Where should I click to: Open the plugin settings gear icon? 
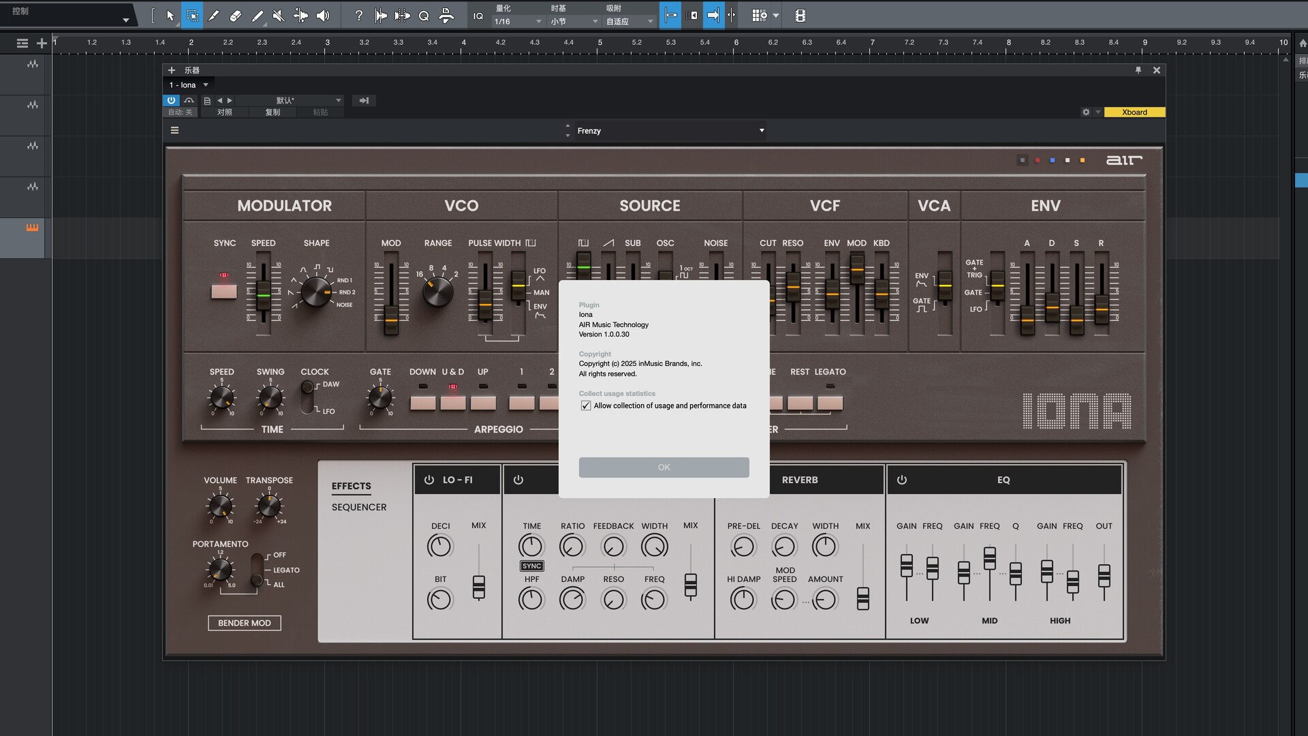(1086, 112)
